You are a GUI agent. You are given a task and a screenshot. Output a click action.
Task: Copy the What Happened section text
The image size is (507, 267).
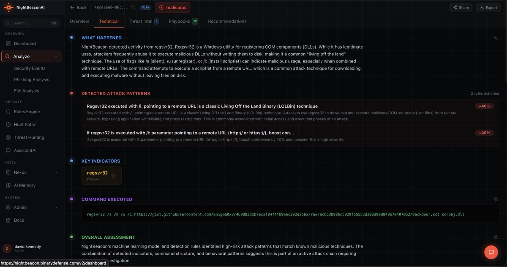click(496, 38)
